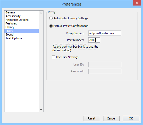Select Manual Proxy Configuration radio button
Viewport: 143px width, 125px height.
pyautogui.click(x=51, y=26)
